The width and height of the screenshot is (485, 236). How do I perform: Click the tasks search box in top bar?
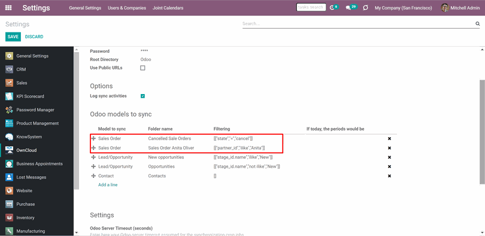311,7
